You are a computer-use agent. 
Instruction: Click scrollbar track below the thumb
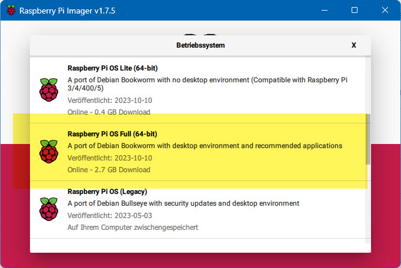point(367,203)
